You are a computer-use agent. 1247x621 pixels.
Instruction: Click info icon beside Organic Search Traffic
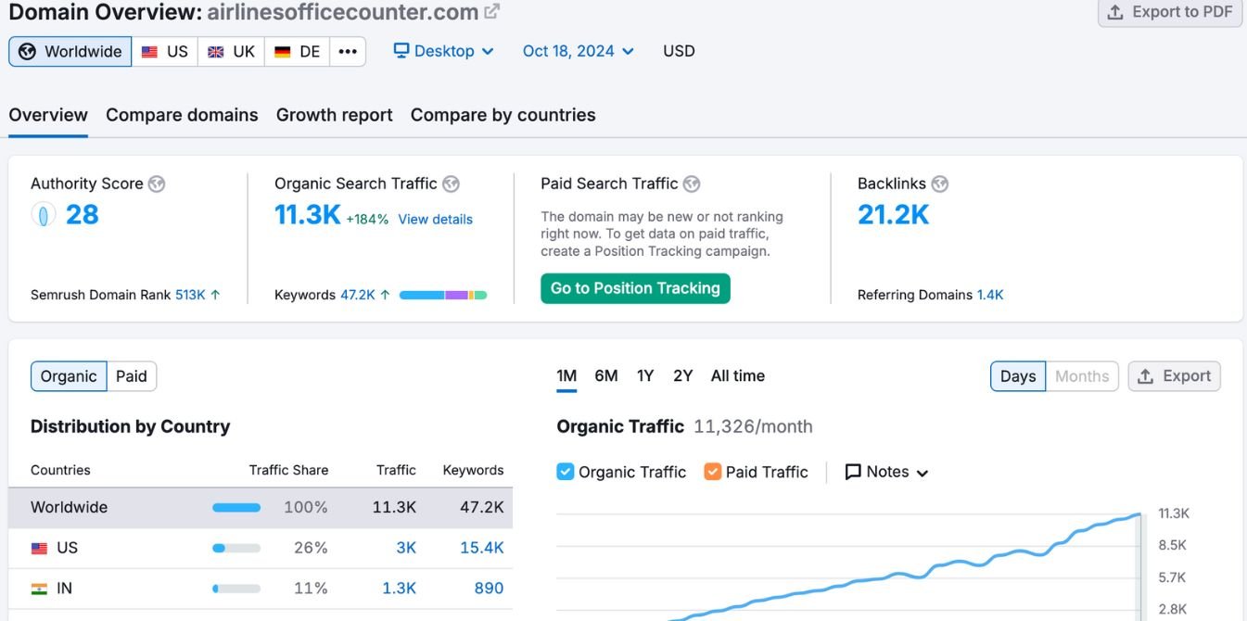(451, 184)
